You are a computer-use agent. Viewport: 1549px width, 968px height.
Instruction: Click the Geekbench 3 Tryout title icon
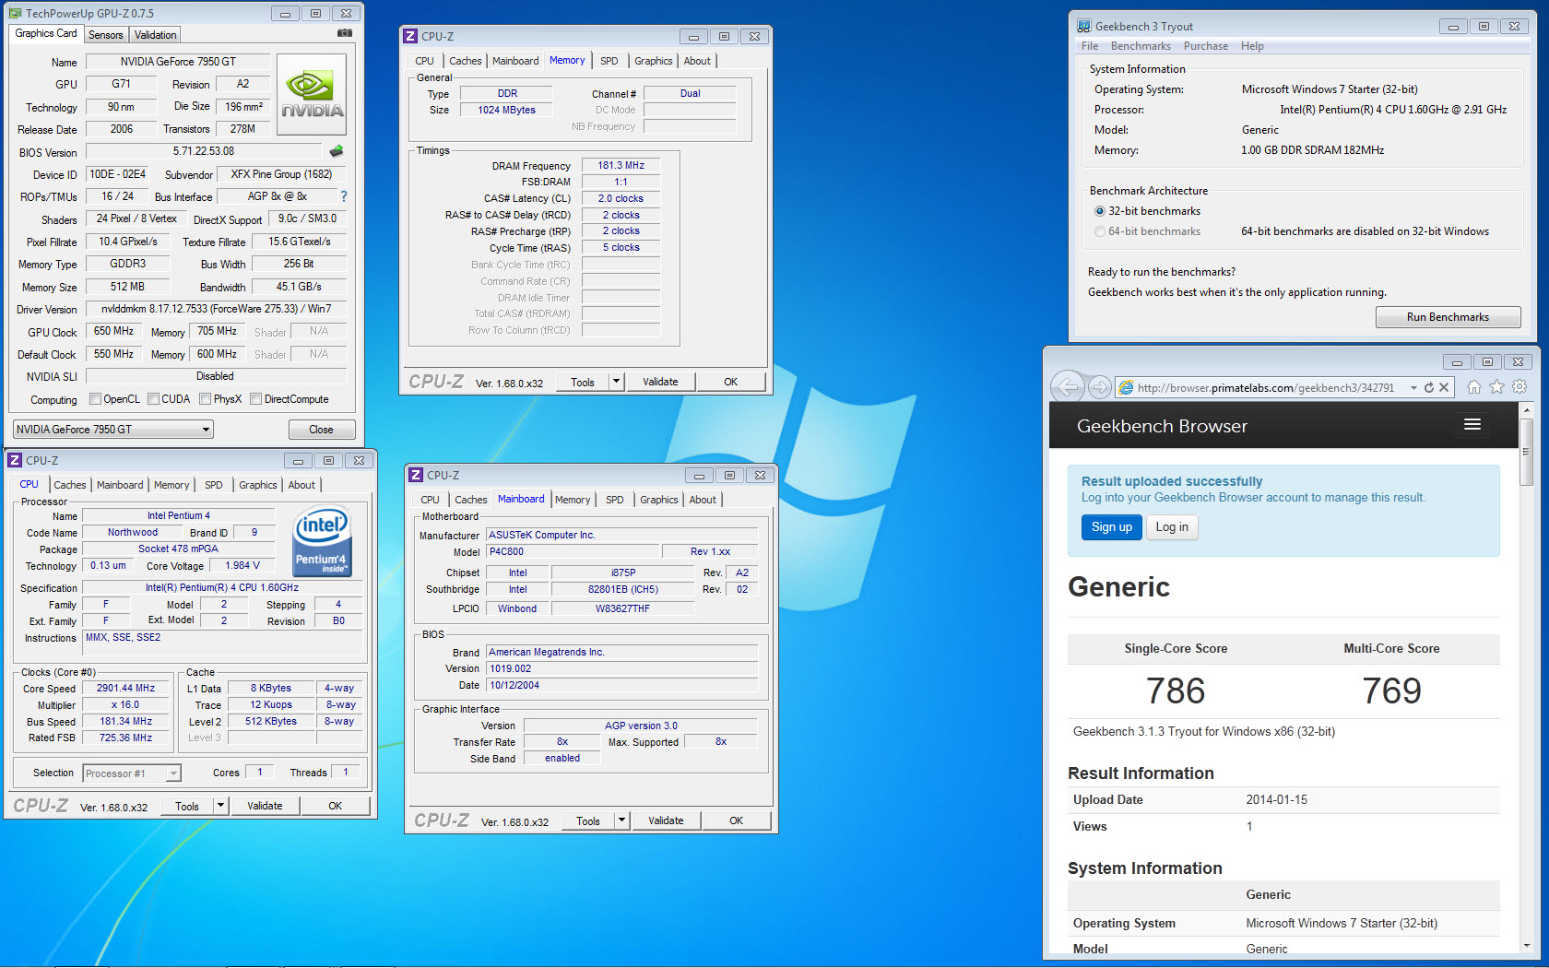(x=1084, y=26)
